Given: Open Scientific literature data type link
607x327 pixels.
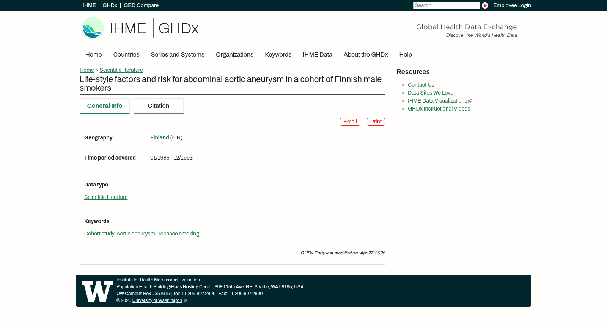Looking at the screenshot, I should pos(106,197).
